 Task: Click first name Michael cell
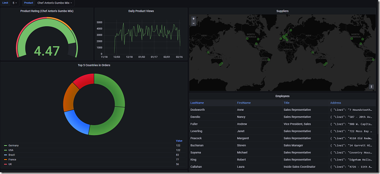tap(259, 153)
